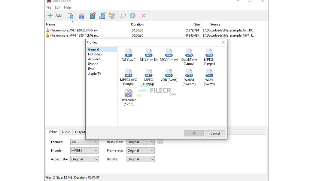This screenshot has width=313, height=181.
Task: Click the Cancel button in Profiles dialog
Action: [x=215, y=134]
